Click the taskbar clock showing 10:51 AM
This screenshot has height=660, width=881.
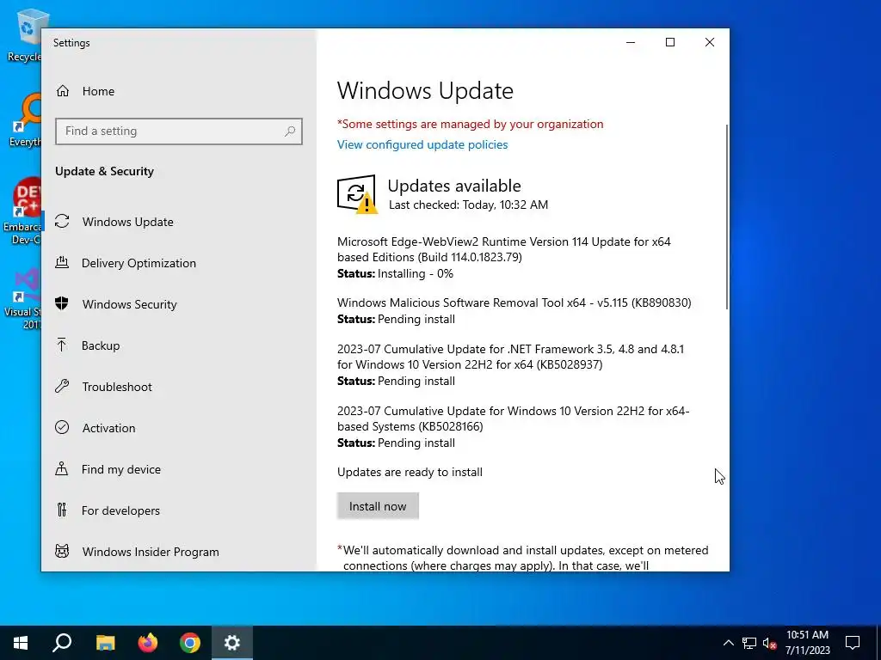[807, 643]
